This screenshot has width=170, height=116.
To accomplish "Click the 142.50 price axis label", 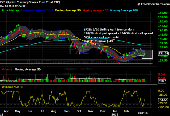I will click(x=163, y=35).
